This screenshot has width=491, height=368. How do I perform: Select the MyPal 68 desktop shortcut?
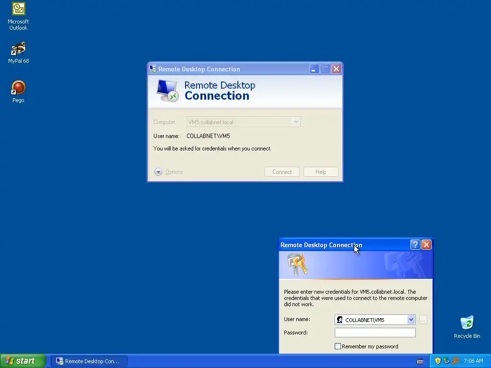click(18, 52)
